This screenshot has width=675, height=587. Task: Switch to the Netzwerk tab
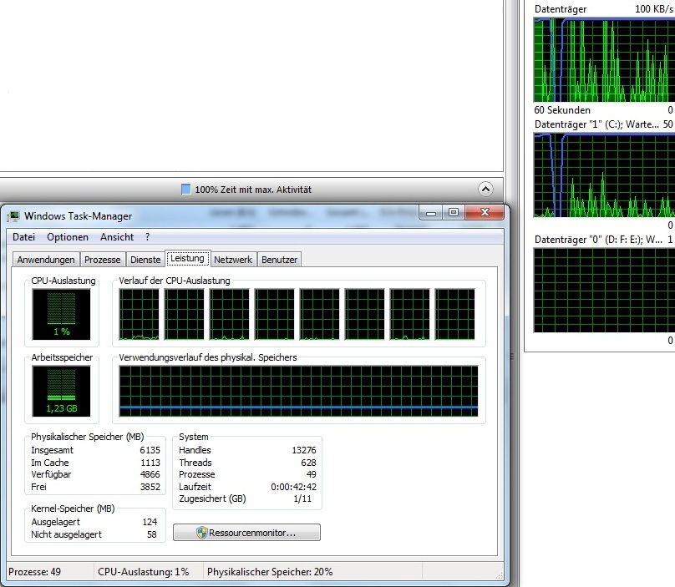coord(233,260)
